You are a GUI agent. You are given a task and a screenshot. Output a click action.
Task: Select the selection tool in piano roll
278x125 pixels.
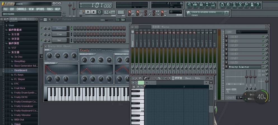click(x=162, y=78)
